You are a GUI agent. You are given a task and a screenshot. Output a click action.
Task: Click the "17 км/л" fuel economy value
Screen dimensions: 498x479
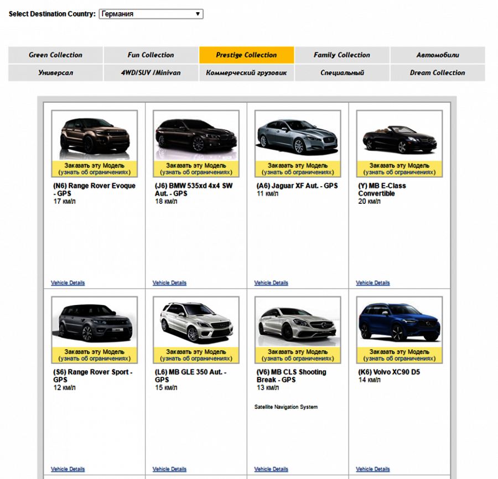pos(65,201)
